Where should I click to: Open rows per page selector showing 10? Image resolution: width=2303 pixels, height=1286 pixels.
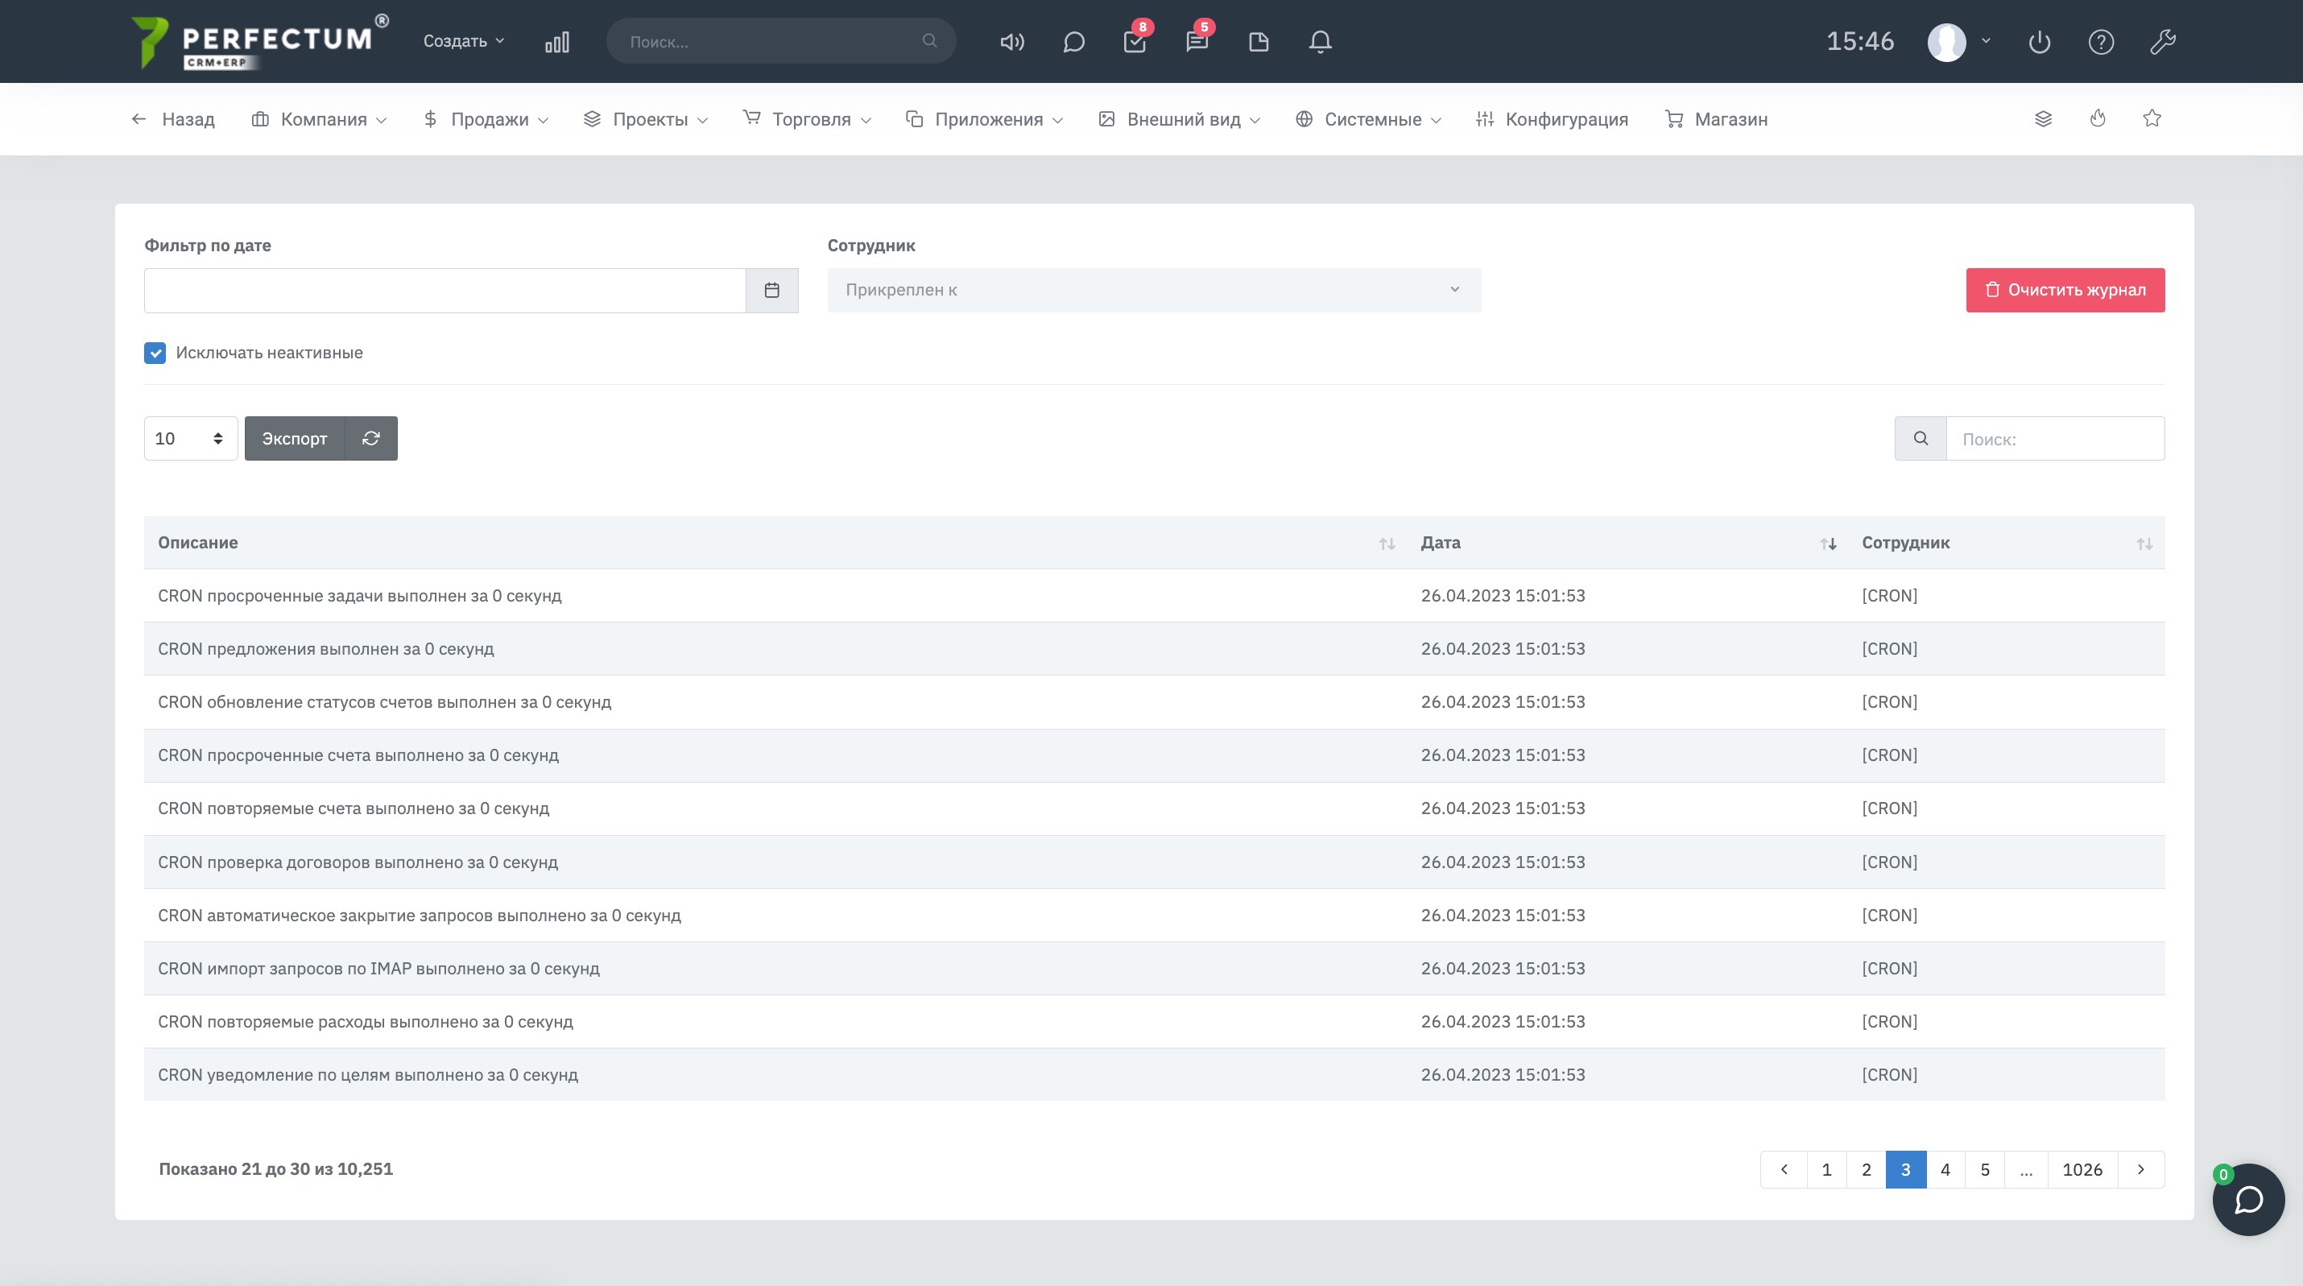click(190, 438)
